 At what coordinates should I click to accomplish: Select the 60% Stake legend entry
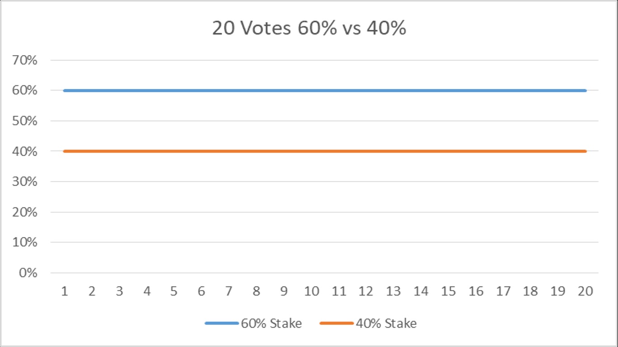(253, 324)
